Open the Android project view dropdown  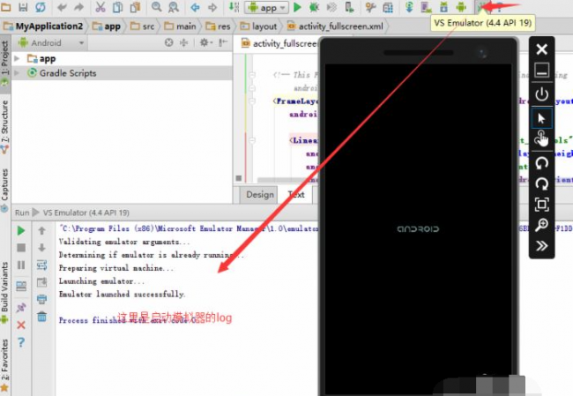point(51,43)
